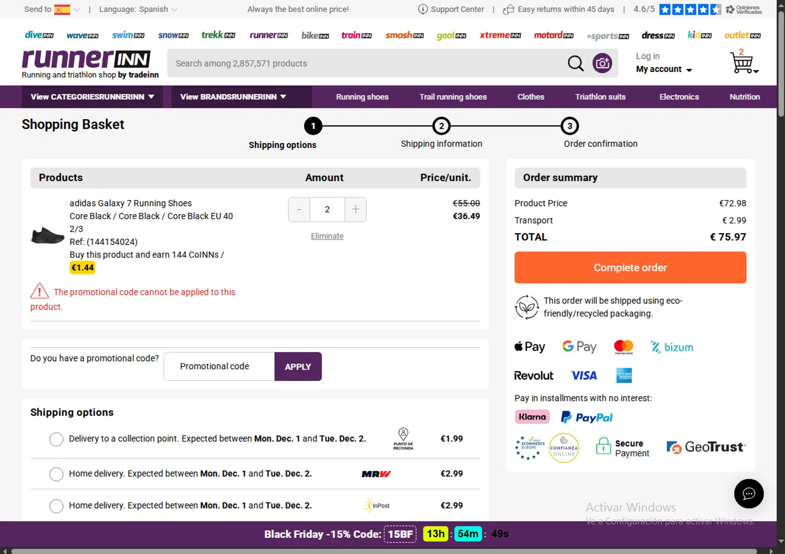Screen dimensions: 785x554
Task: Open the Nutrition menu item
Action: click(745, 97)
